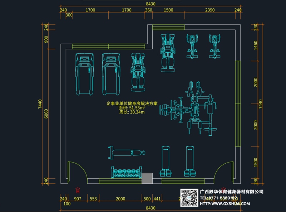Select the gray square column on bottom wall
Viewport: 286px width, 212px height.
click(x=147, y=178)
